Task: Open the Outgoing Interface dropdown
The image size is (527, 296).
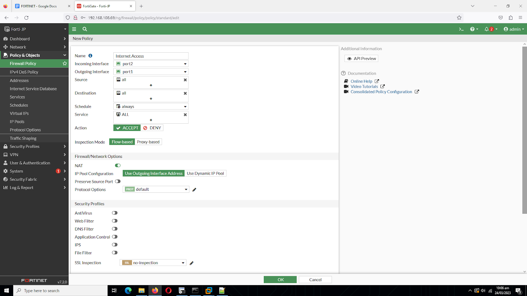Action: pyautogui.click(x=151, y=72)
